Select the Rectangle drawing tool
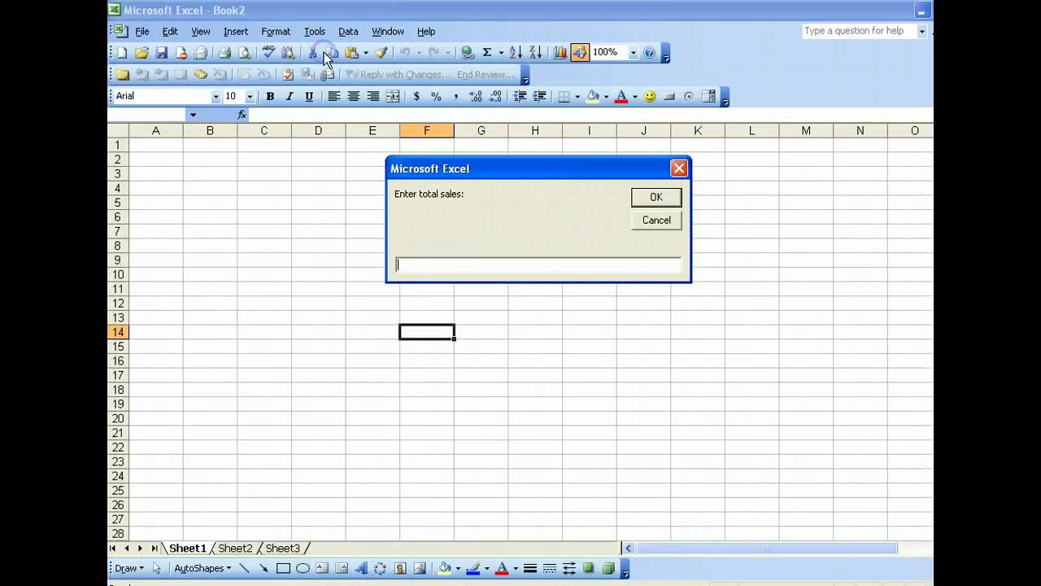Screen dimensions: 1041x586 coord(283,568)
